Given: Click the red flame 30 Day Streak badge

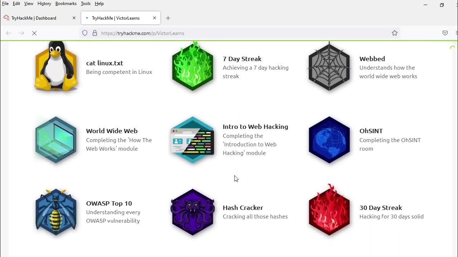Looking at the screenshot, I should (x=329, y=211).
